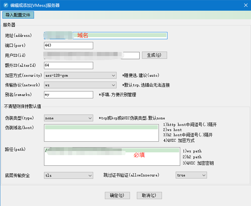Click the 别名(remarks) field containing my
This screenshot has width=251, height=206.
point(68,95)
